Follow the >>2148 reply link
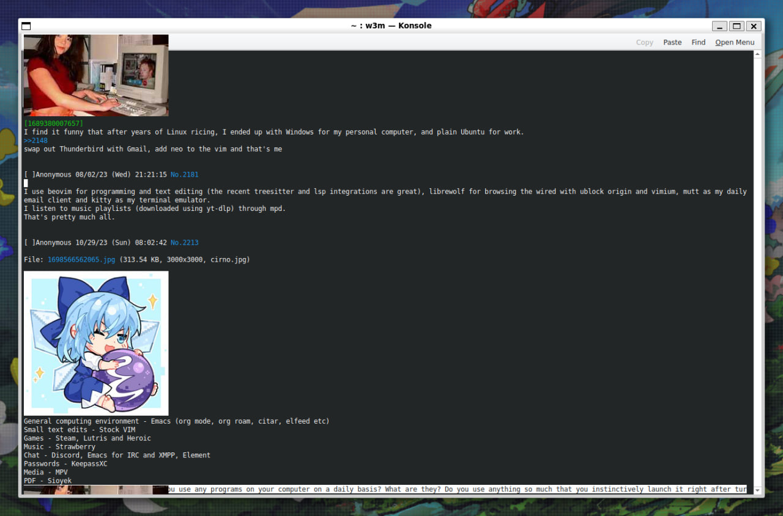The image size is (783, 516). point(35,141)
